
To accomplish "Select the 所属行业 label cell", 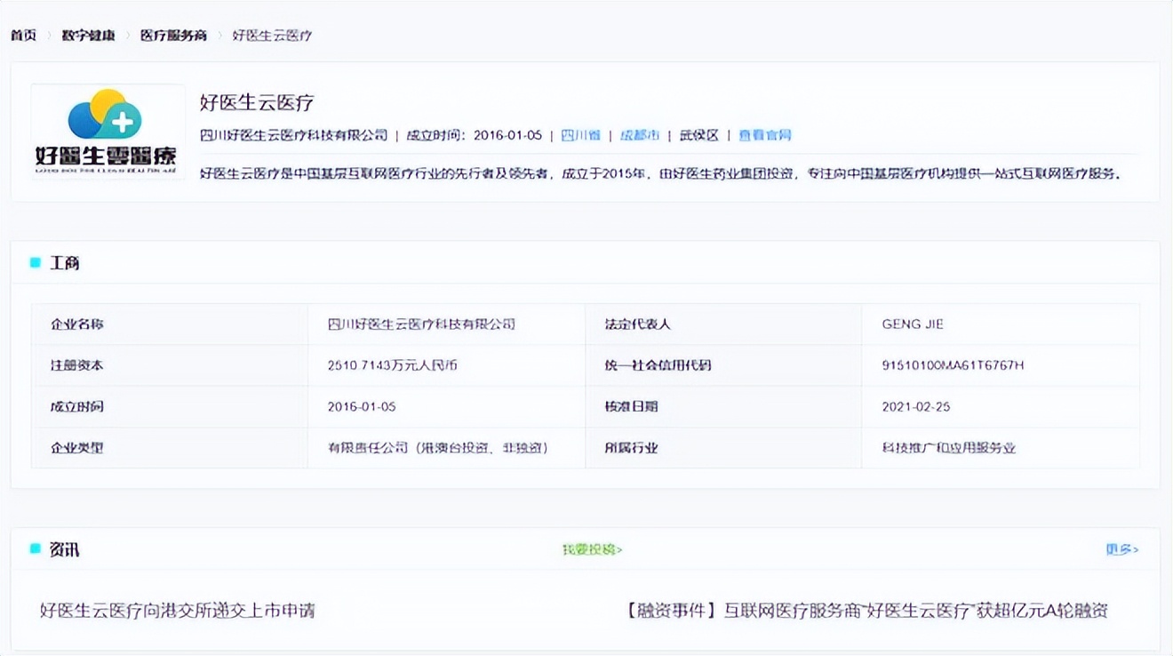I will pos(723,447).
